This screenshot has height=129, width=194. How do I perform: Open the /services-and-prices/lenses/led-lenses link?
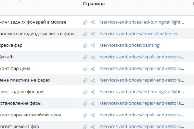click(x=139, y=34)
